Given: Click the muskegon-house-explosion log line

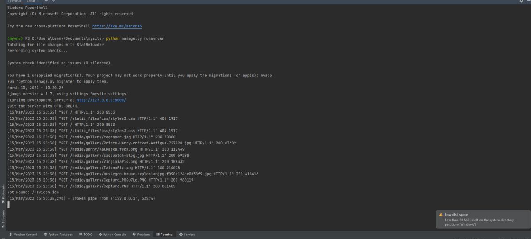Looking at the screenshot, I should [x=133, y=174].
